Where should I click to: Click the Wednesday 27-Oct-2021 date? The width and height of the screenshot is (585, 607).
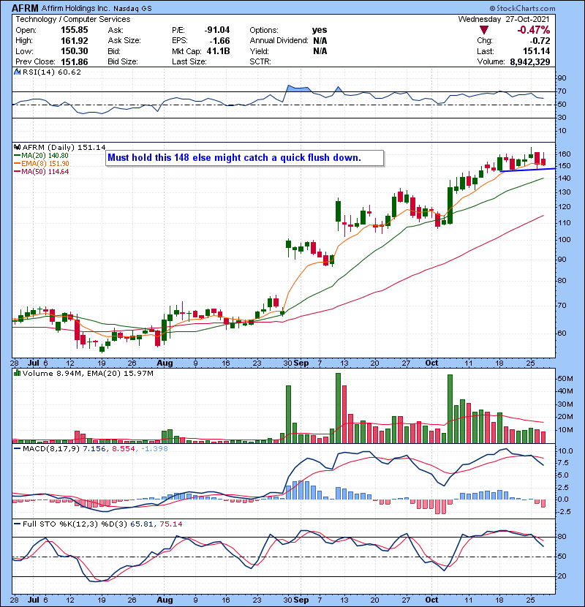tap(504, 19)
